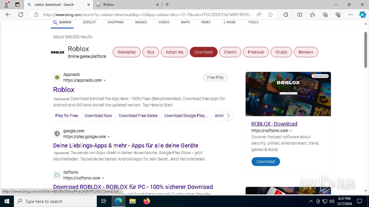Select the Gameplay filter chip
The height and width of the screenshot is (207, 369).
tap(127, 52)
